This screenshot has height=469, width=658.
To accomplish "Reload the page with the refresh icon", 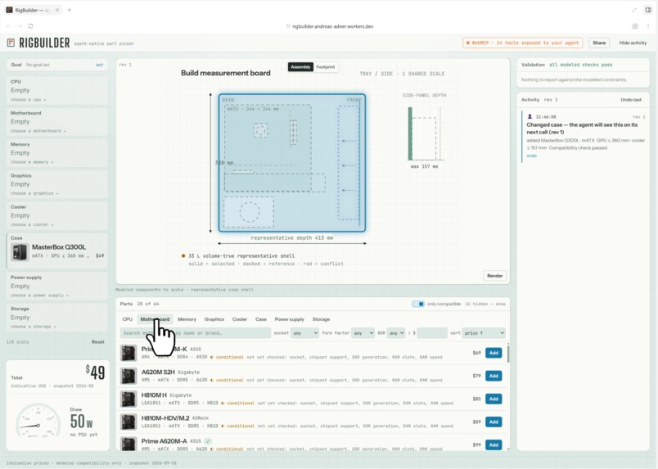I will (30, 26).
